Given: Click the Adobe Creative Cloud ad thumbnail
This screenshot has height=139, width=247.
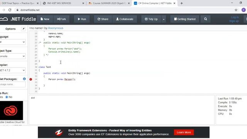Looking at the screenshot, I should coord(11,110).
